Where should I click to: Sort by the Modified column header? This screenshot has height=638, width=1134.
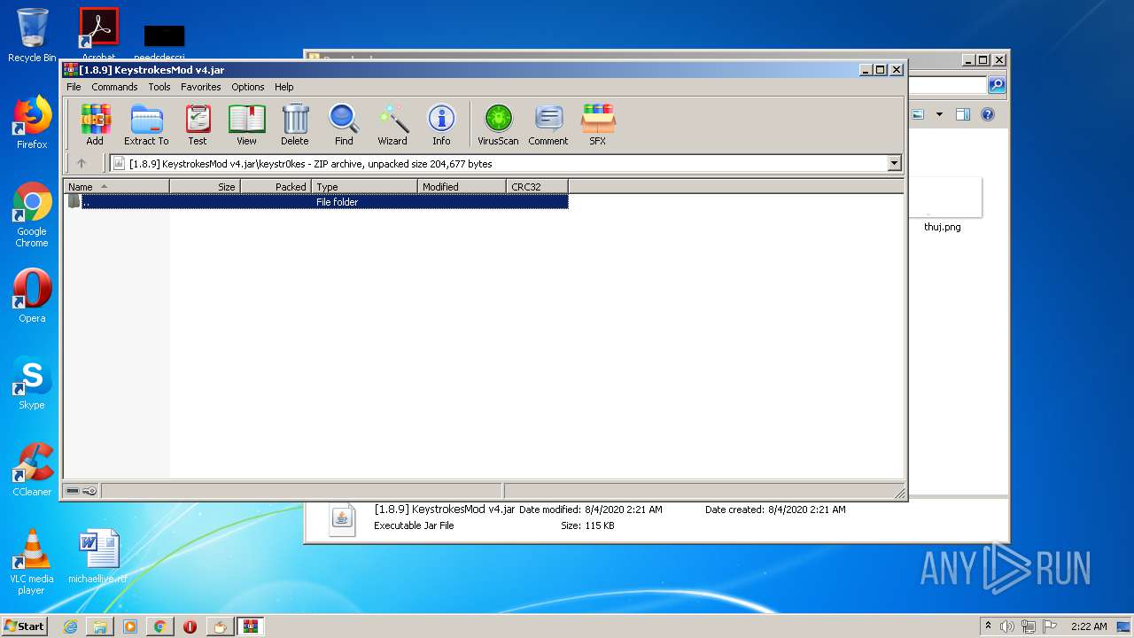[x=462, y=187]
